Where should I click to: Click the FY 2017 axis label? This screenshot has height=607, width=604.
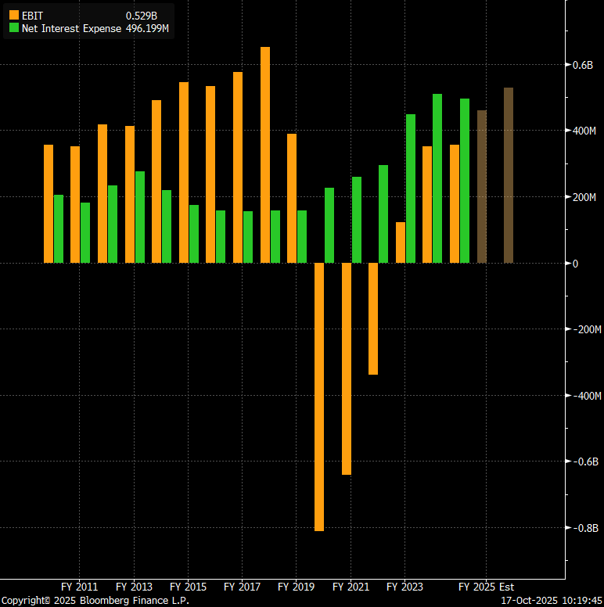pyautogui.click(x=242, y=587)
